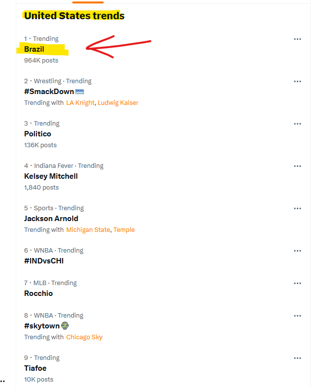Click the skytown hashtag emoji badge

coord(65,326)
